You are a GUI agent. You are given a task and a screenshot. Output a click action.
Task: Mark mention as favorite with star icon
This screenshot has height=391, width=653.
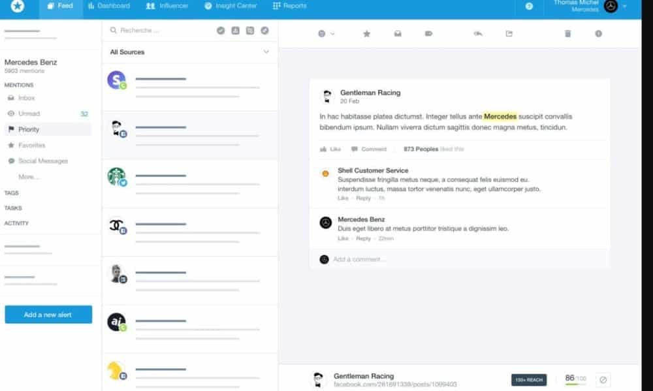367,34
